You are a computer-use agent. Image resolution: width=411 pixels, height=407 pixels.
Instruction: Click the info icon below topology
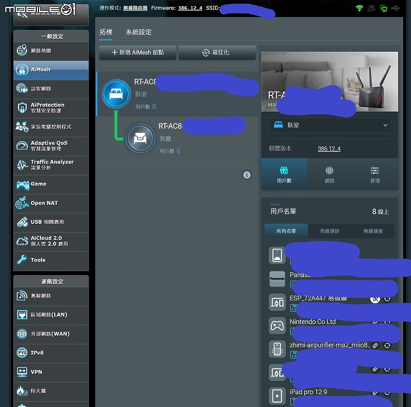247,175
